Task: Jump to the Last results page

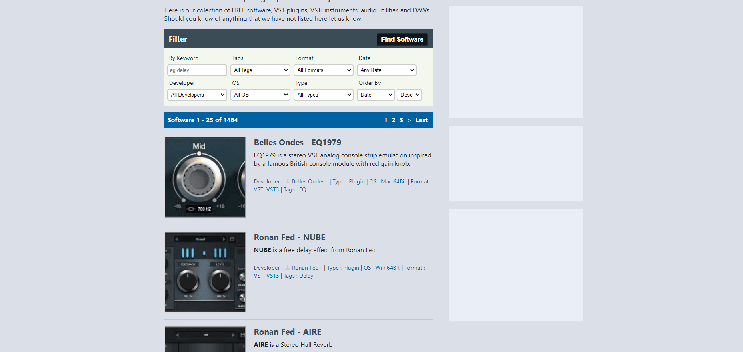Action: pos(421,120)
